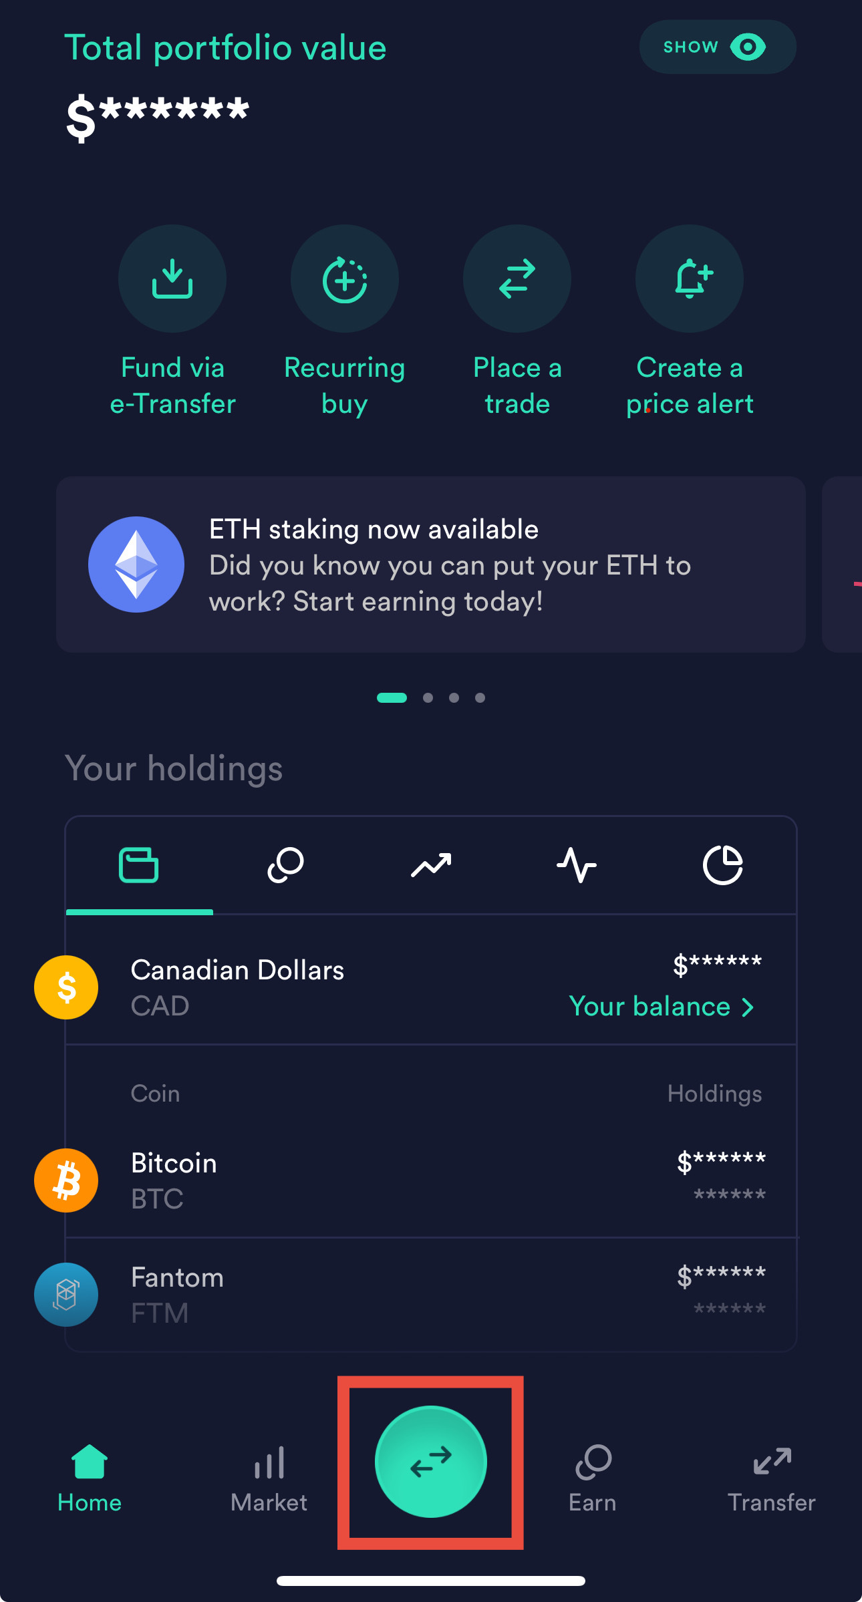862x1602 pixels.
Task: Jump to second carousel page dot
Action: pyautogui.click(x=428, y=697)
